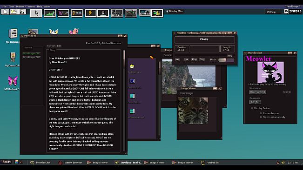303x170 pixels.
Task: Click the Refresh button in PawPad
Action: pos(51,46)
